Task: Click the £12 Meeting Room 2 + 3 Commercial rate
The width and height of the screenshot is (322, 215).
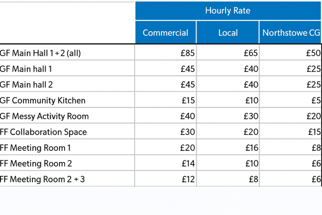Action: click(188, 179)
